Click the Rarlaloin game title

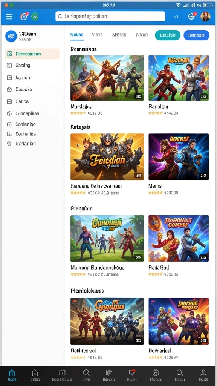pos(158,107)
